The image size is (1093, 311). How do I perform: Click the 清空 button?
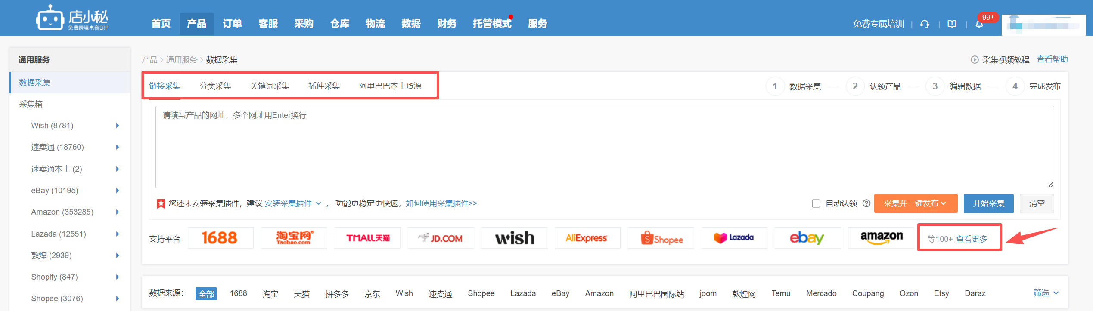1037,203
